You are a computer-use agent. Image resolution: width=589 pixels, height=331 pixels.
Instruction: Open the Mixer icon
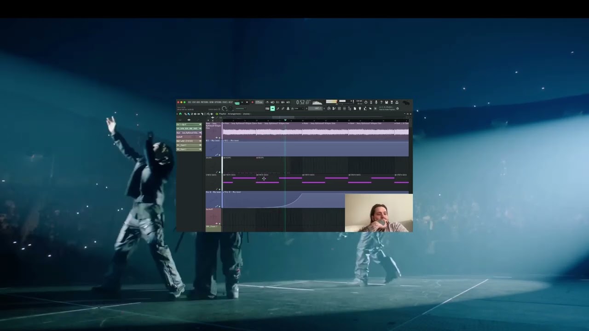[x=345, y=108]
